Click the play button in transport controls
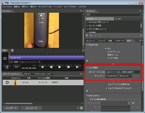145x113 pixels. [x=60, y=67]
